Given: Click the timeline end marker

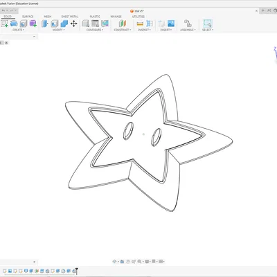Looking at the screenshot, I should click(x=77, y=271).
